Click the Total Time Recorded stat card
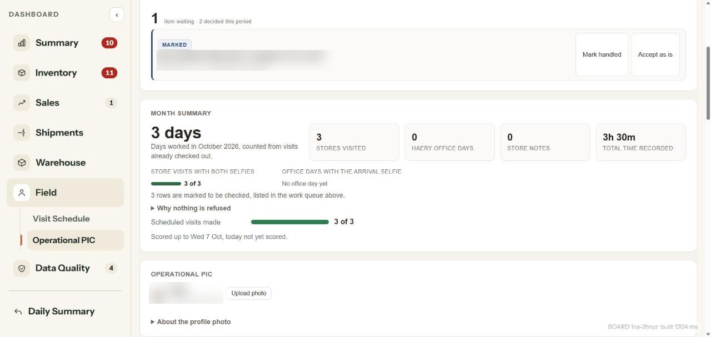 click(640, 142)
